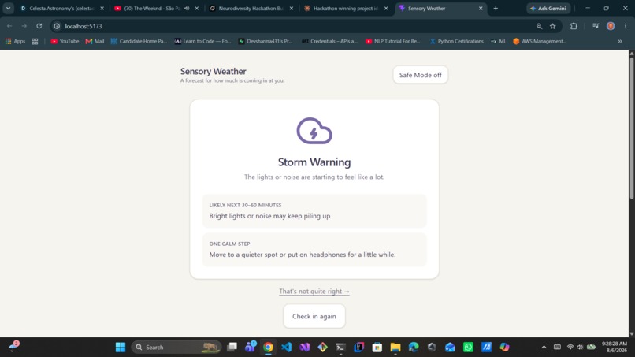The height and width of the screenshot is (357, 635).
Task: Open the media controls icon
Action: click(x=596, y=26)
